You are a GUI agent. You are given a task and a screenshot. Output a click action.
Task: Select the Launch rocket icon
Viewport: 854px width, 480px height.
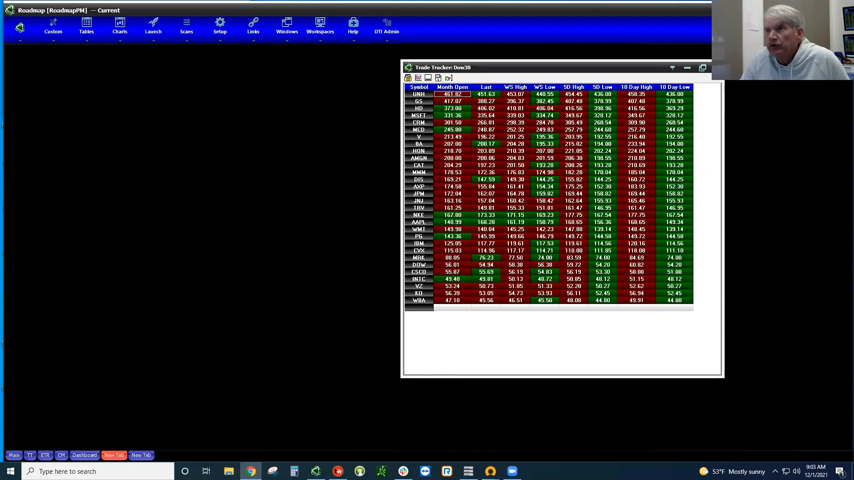[153, 22]
